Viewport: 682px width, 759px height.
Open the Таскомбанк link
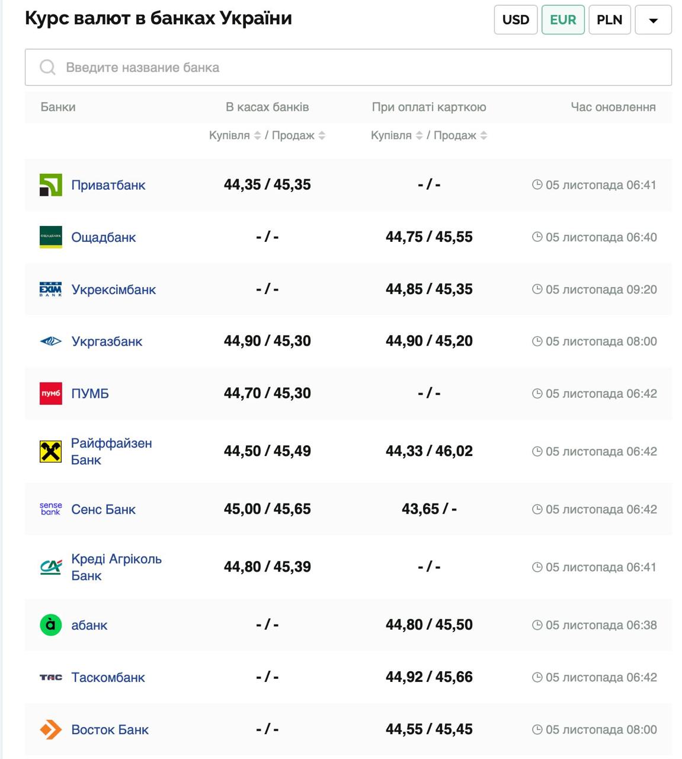[108, 677]
